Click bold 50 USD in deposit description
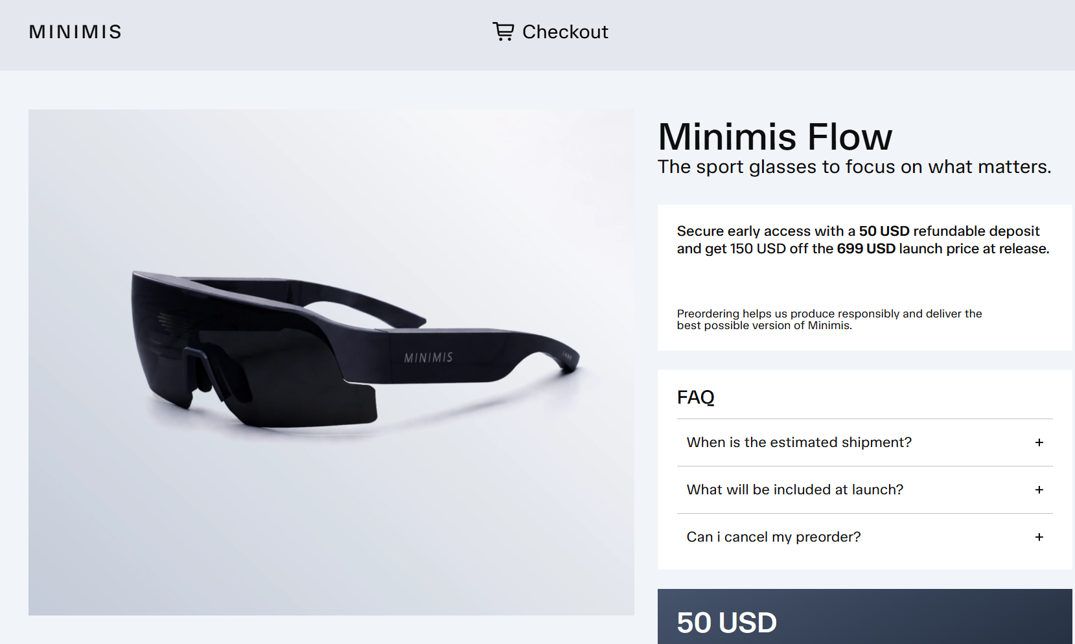This screenshot has width=1075, height=644. point(884,231)
